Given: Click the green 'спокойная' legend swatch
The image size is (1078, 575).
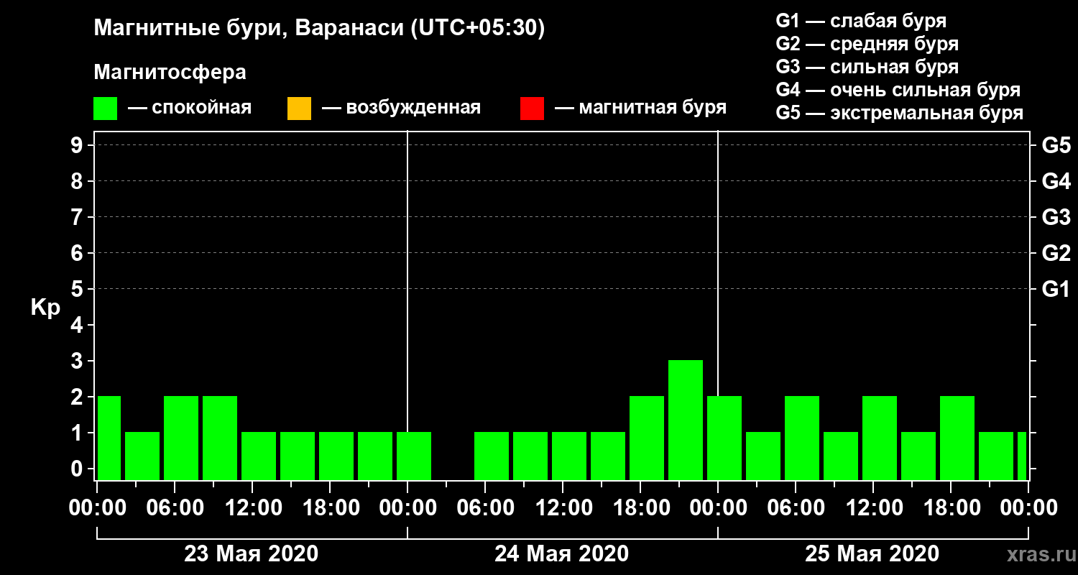Looking at the screenshot, I should pos(106,109).
